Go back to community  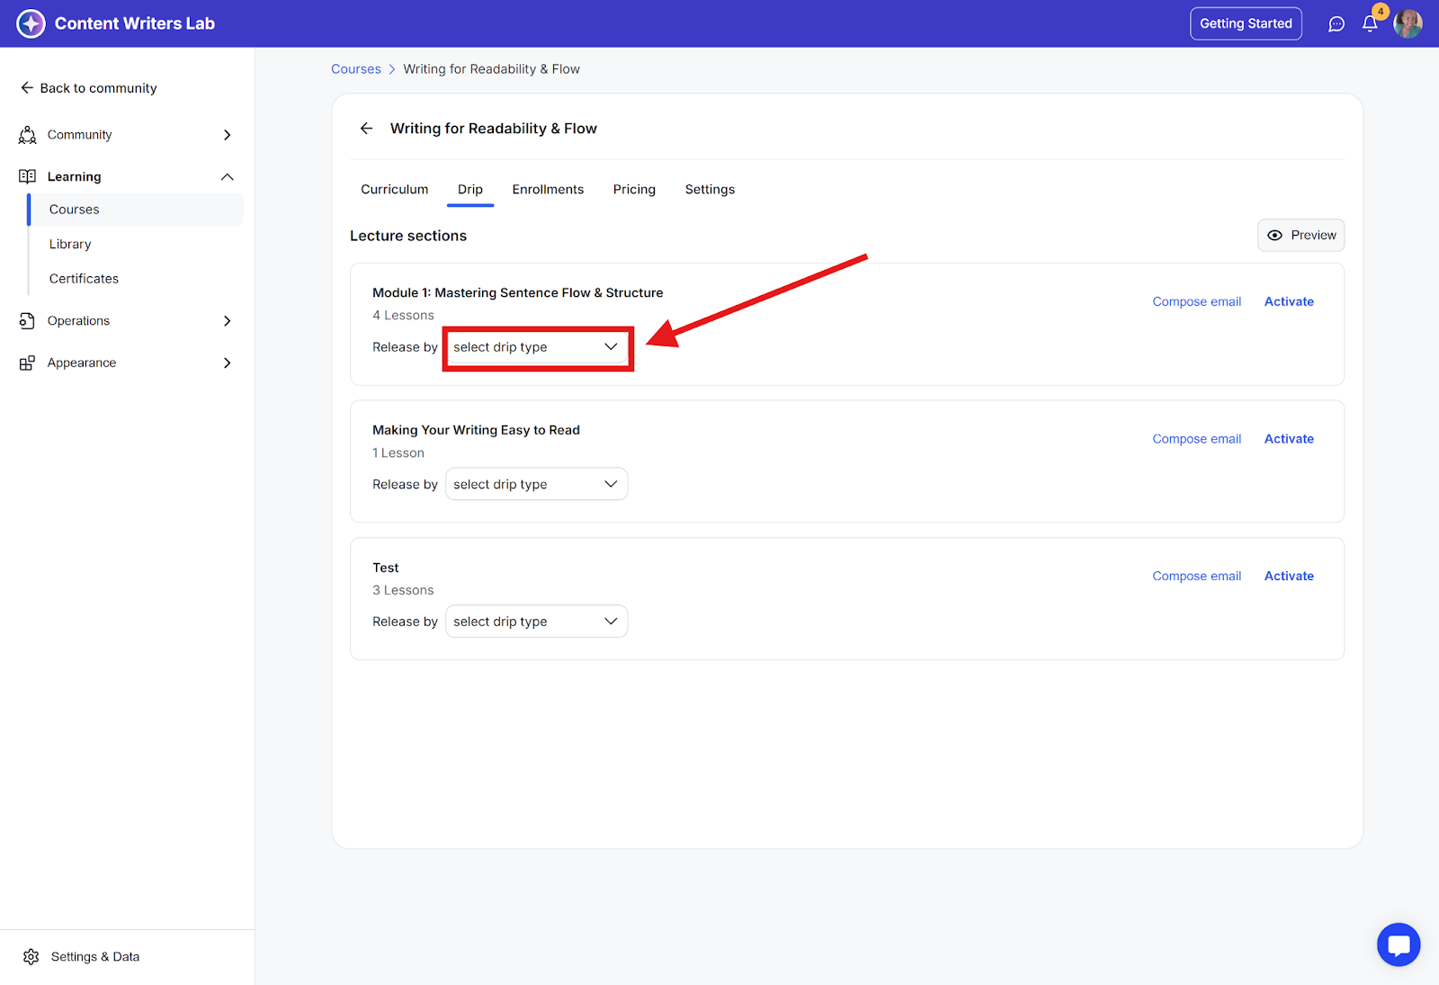(x=88, y=88)
